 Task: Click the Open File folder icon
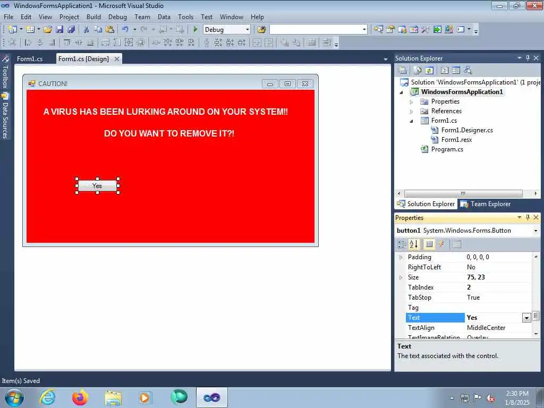[48, 30]
